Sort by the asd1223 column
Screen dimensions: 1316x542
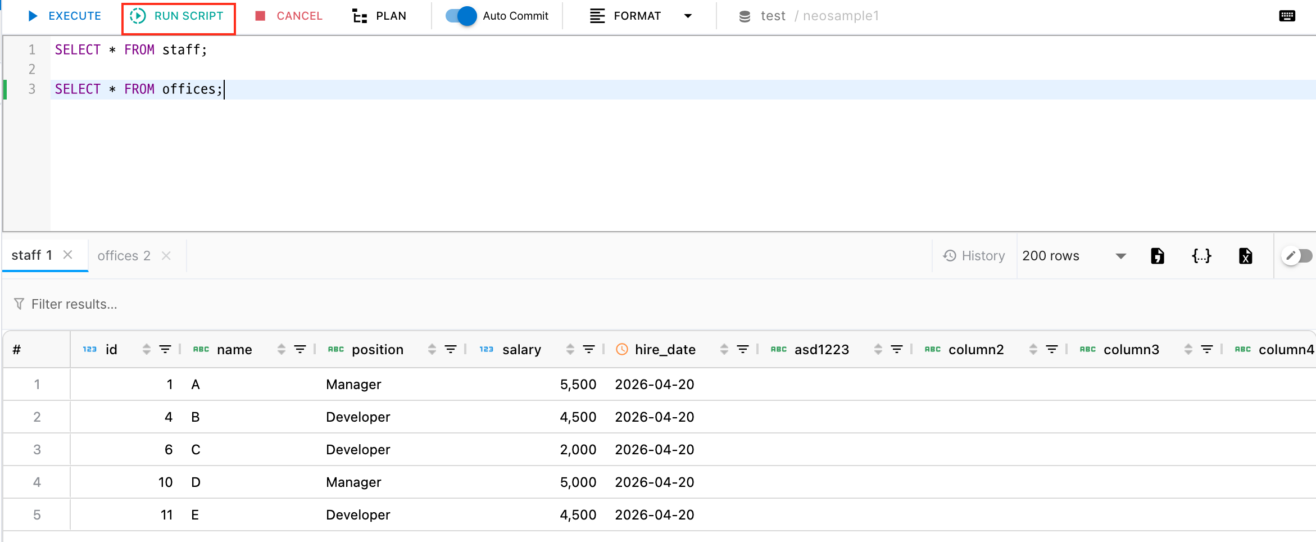[878, 349]
